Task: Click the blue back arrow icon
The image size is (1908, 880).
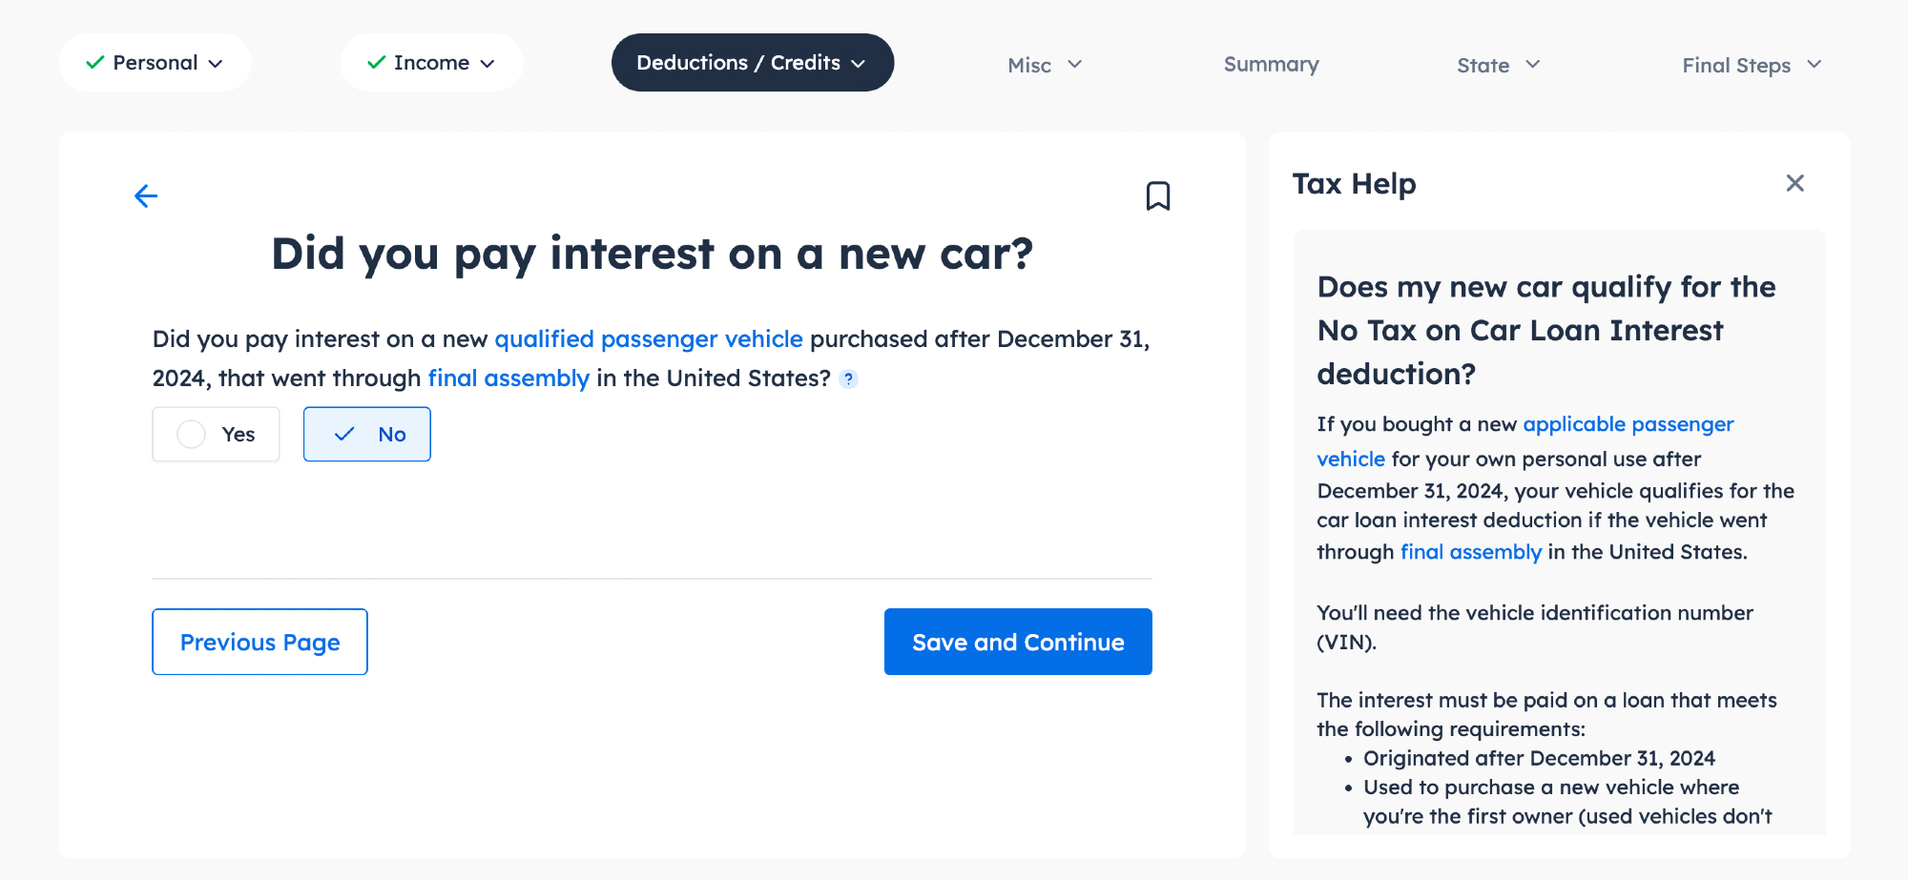Action: click(x=146, y=196)
